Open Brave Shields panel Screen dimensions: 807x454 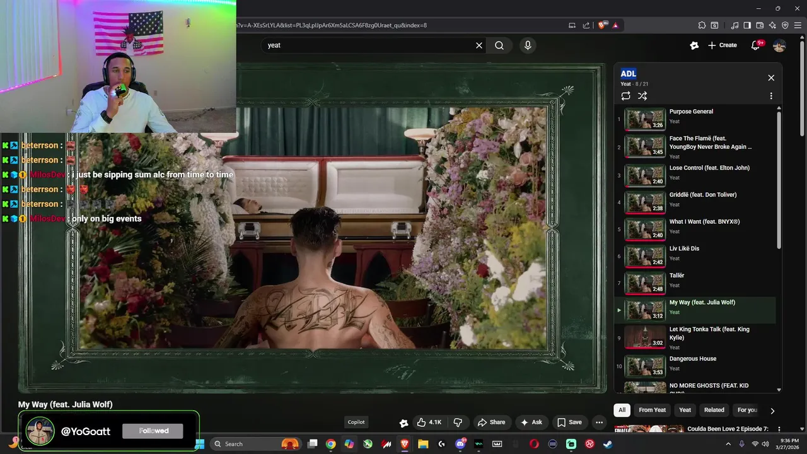coord(601,25)
